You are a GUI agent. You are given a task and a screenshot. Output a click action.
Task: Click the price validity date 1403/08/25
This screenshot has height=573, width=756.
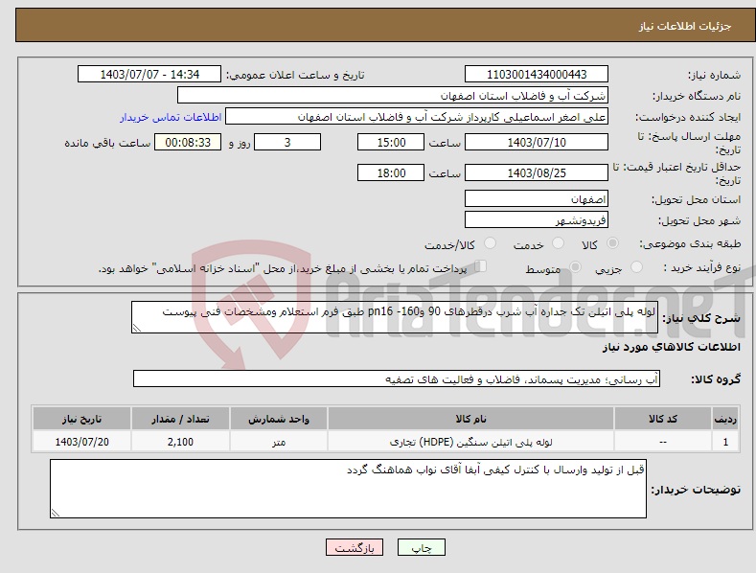point(537,172)
